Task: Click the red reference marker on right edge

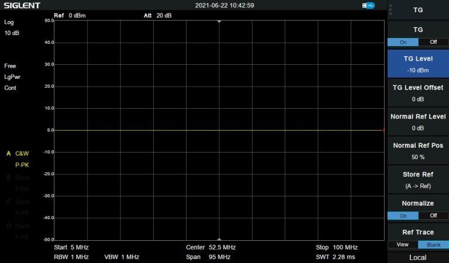Action: tap(384, 130)
